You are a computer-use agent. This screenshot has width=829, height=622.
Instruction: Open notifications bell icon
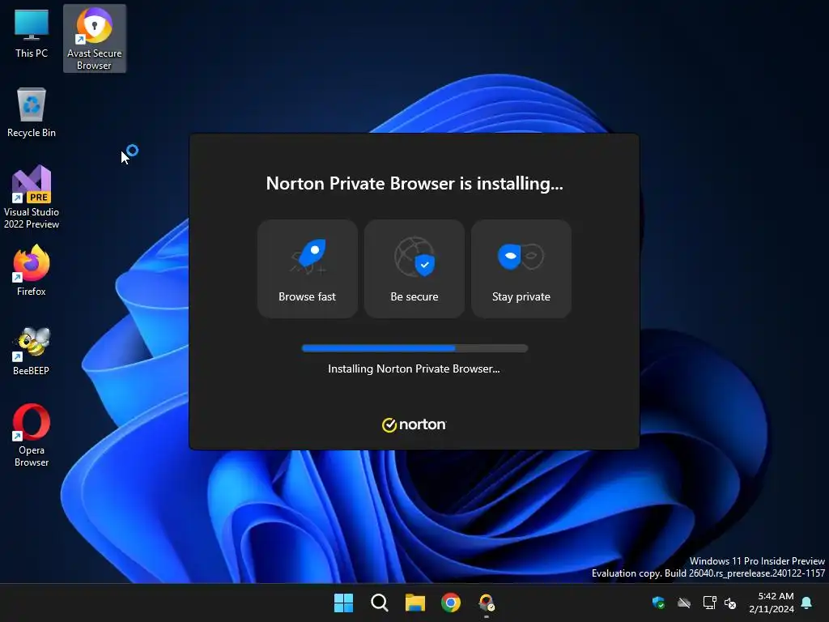click(807, 603)
